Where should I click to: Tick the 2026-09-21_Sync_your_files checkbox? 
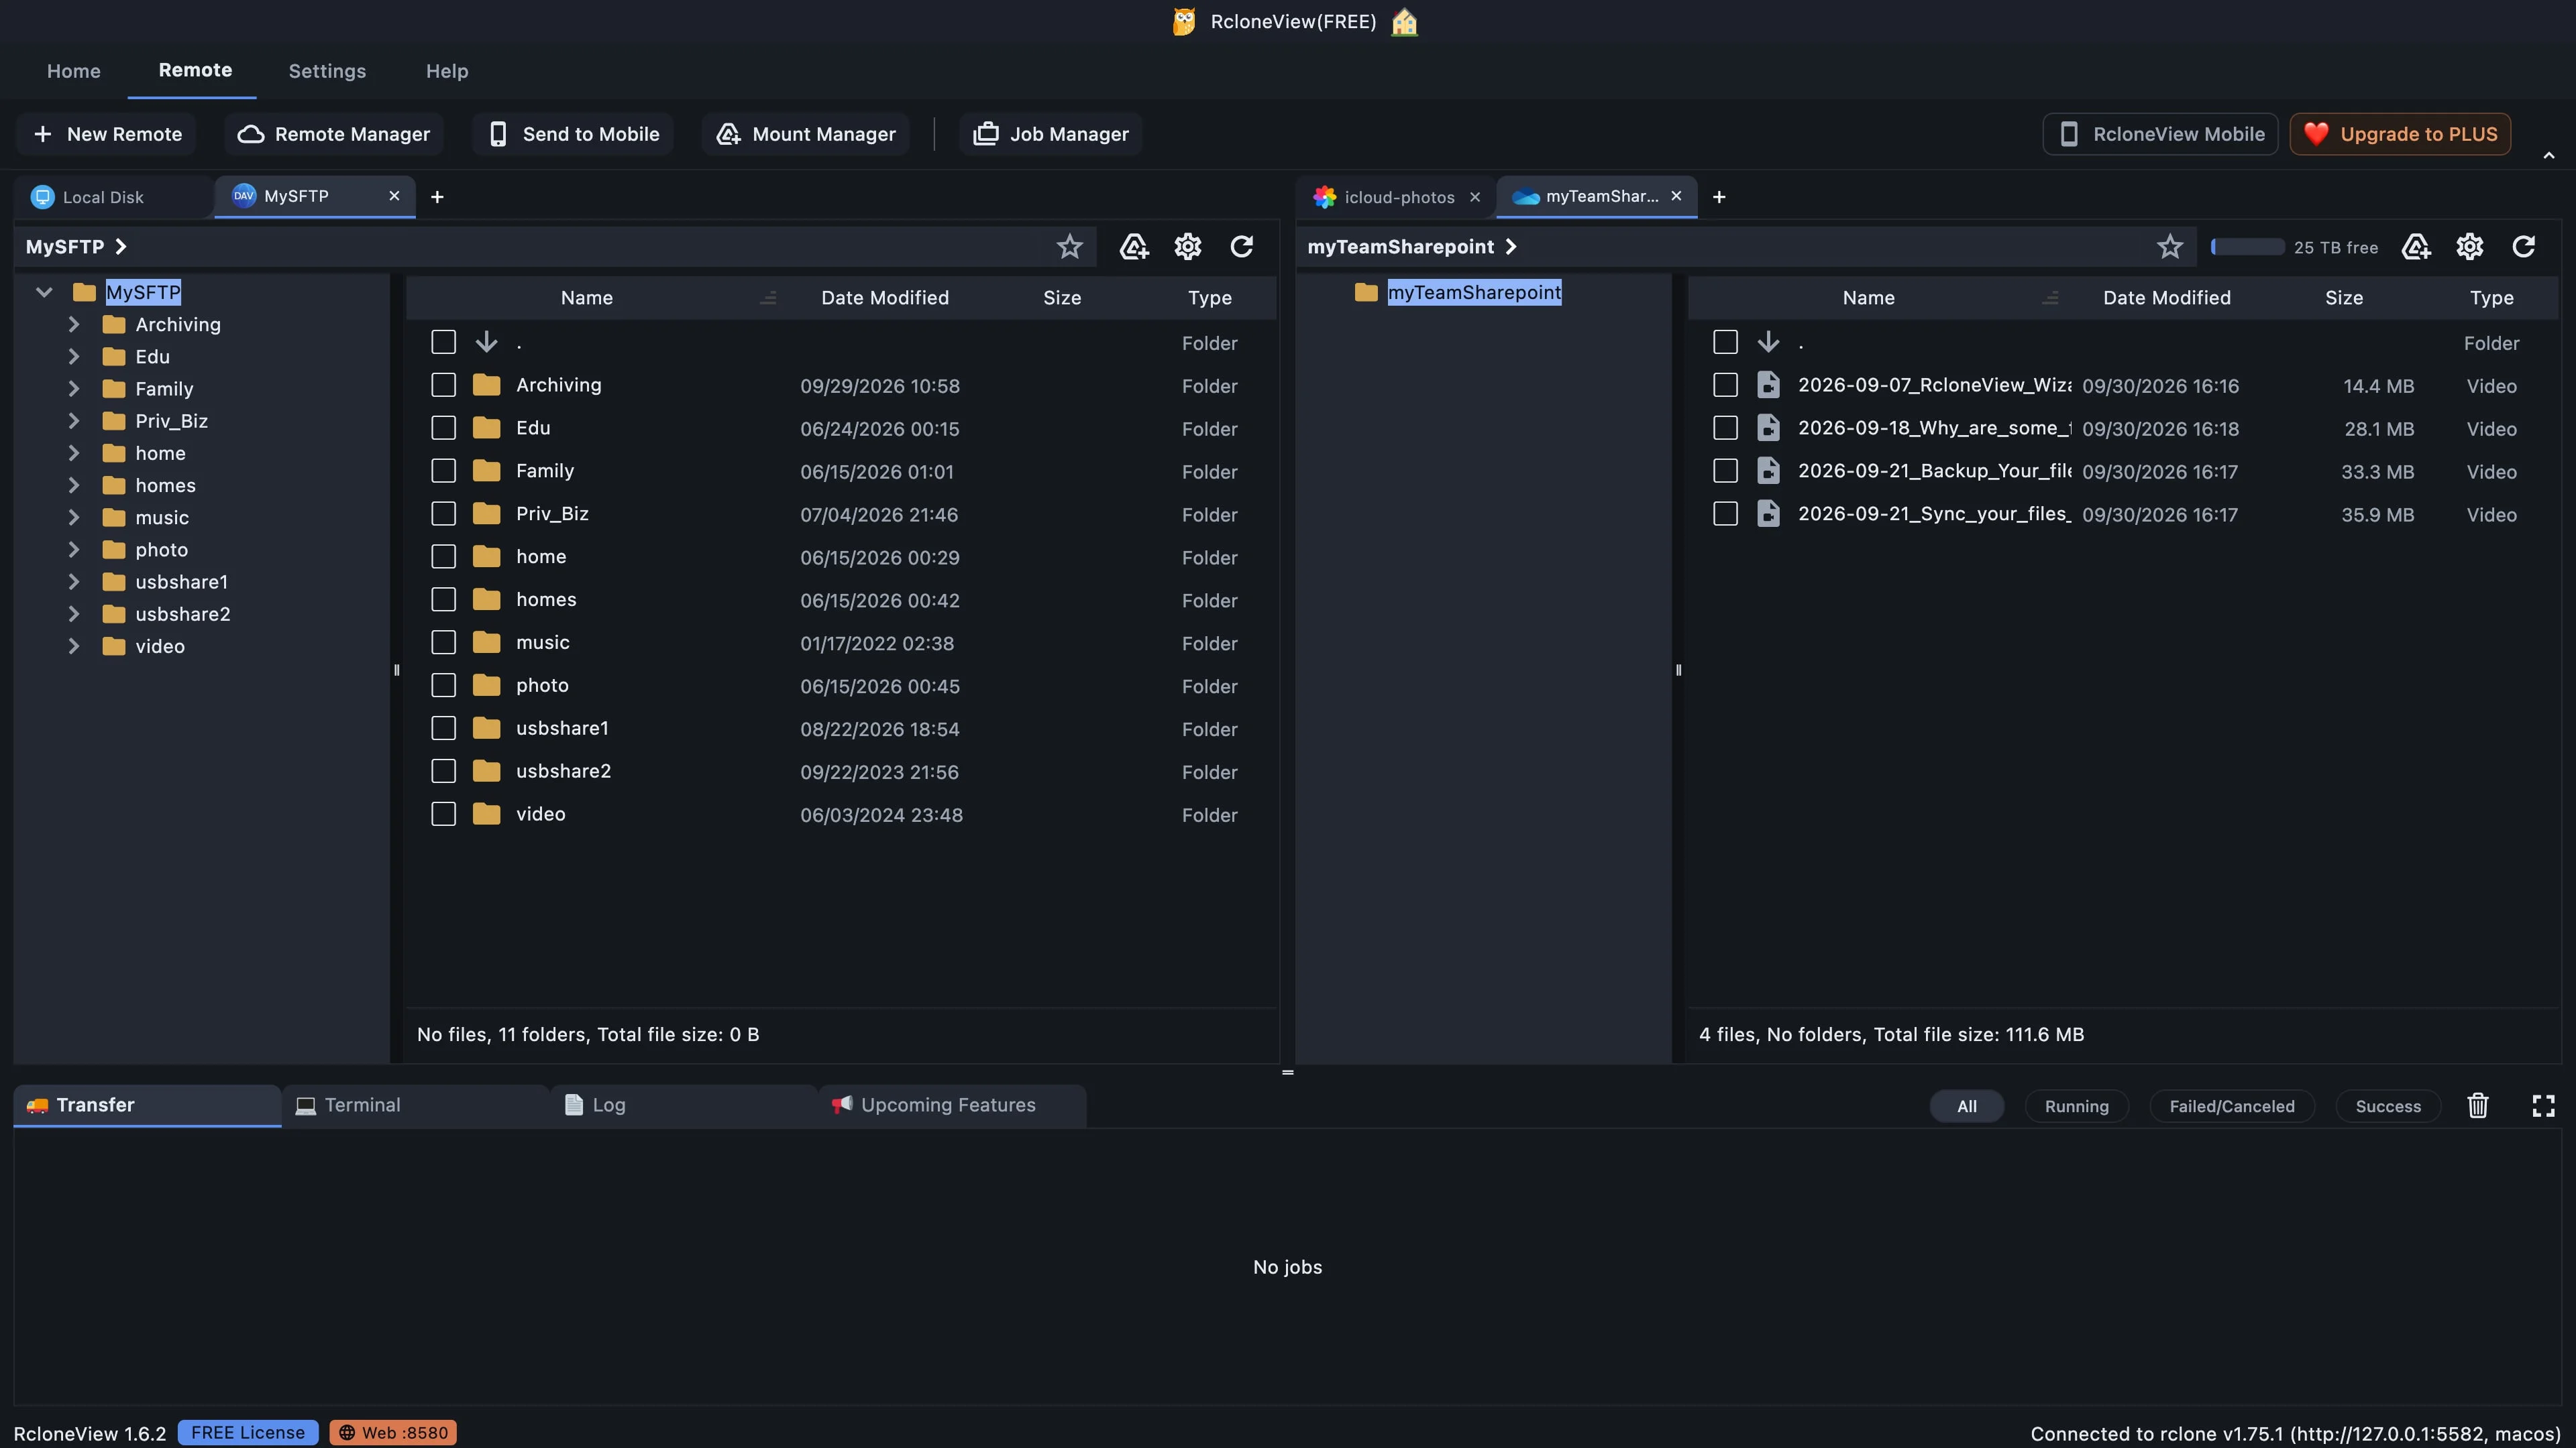(1725, 515)
